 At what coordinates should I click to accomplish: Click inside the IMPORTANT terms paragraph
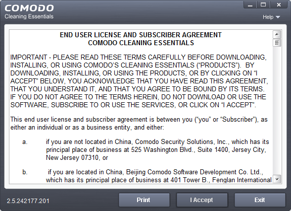tap(139, 81)
